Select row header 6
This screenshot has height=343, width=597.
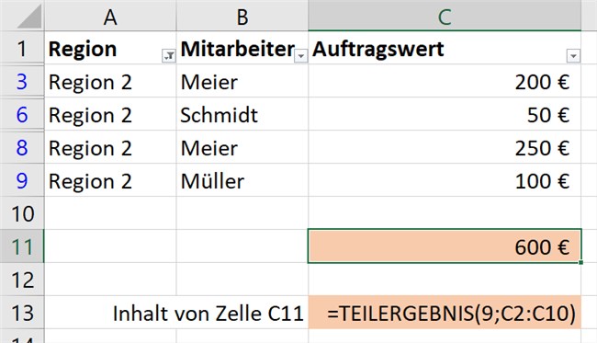click(22, 114)
